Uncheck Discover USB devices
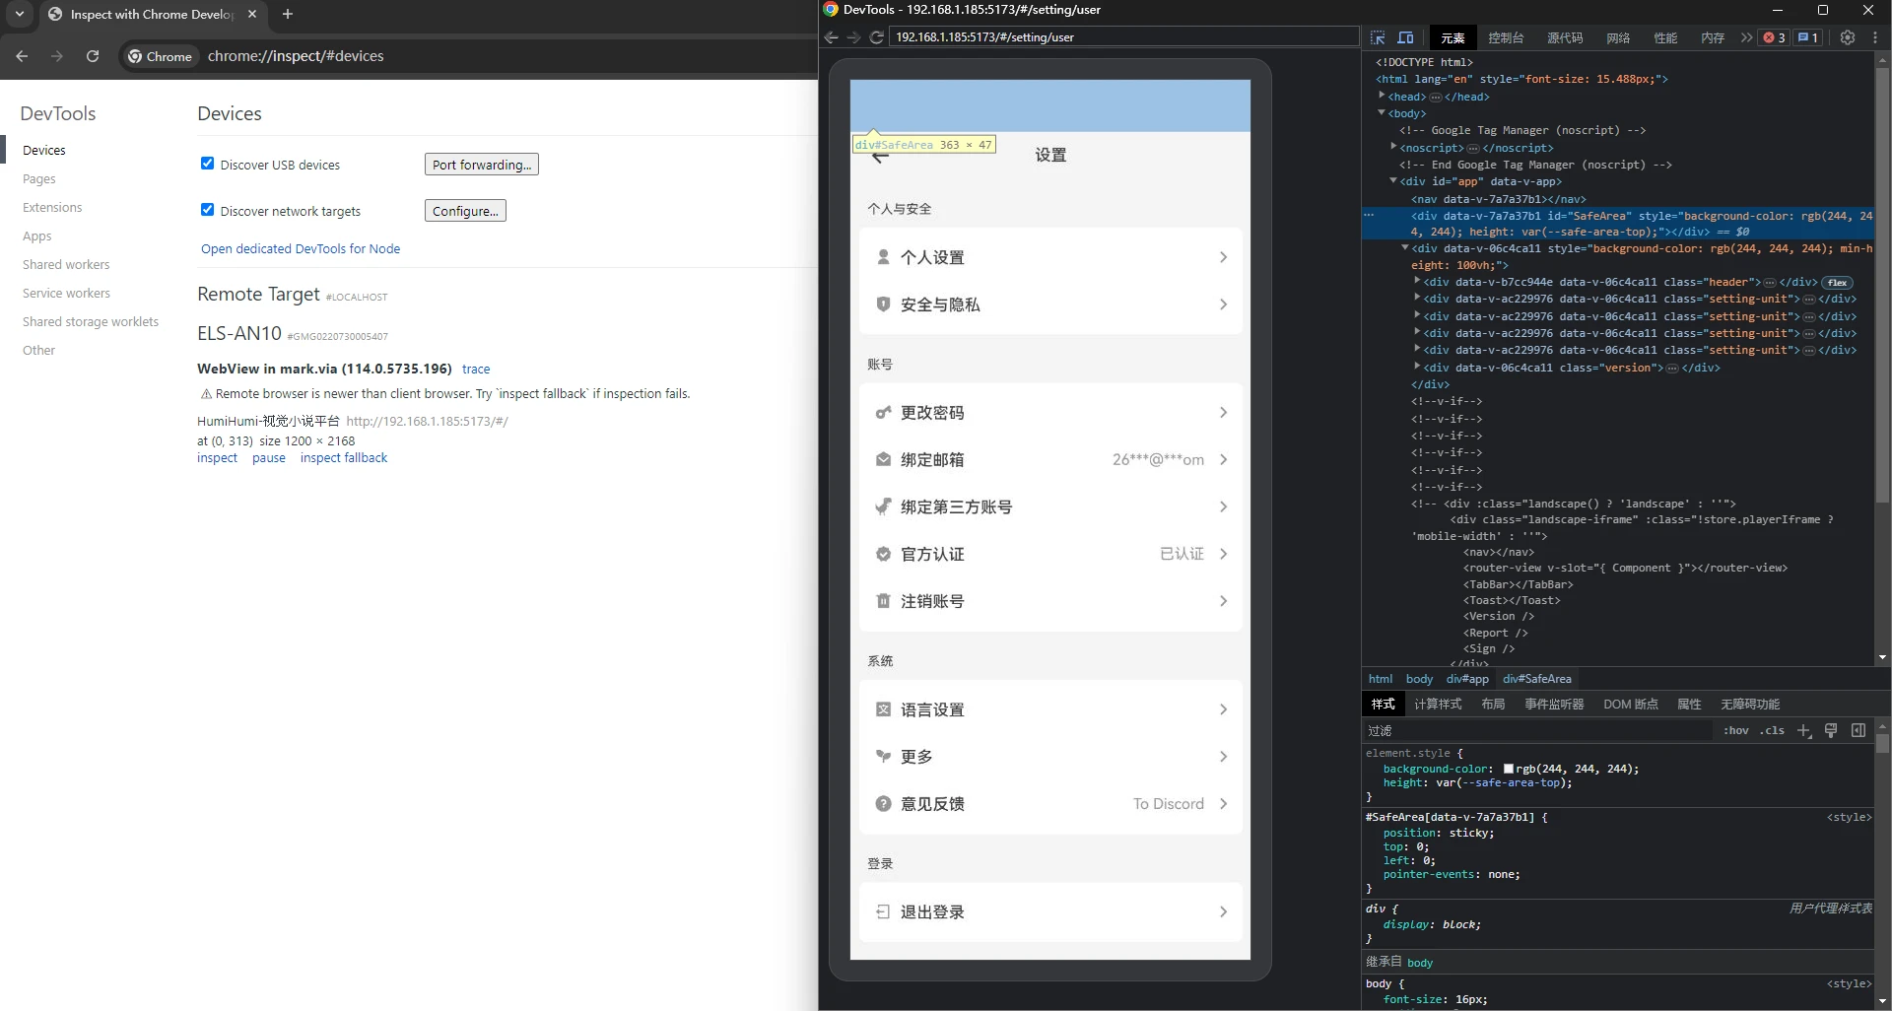Viewport: 1892px width, 1011px height. [x=207, y=164]
